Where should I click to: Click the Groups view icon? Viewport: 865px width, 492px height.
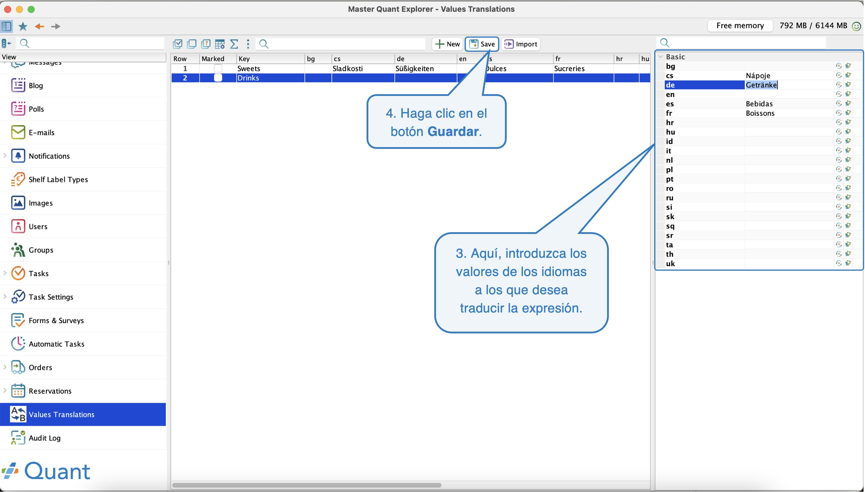18,250
